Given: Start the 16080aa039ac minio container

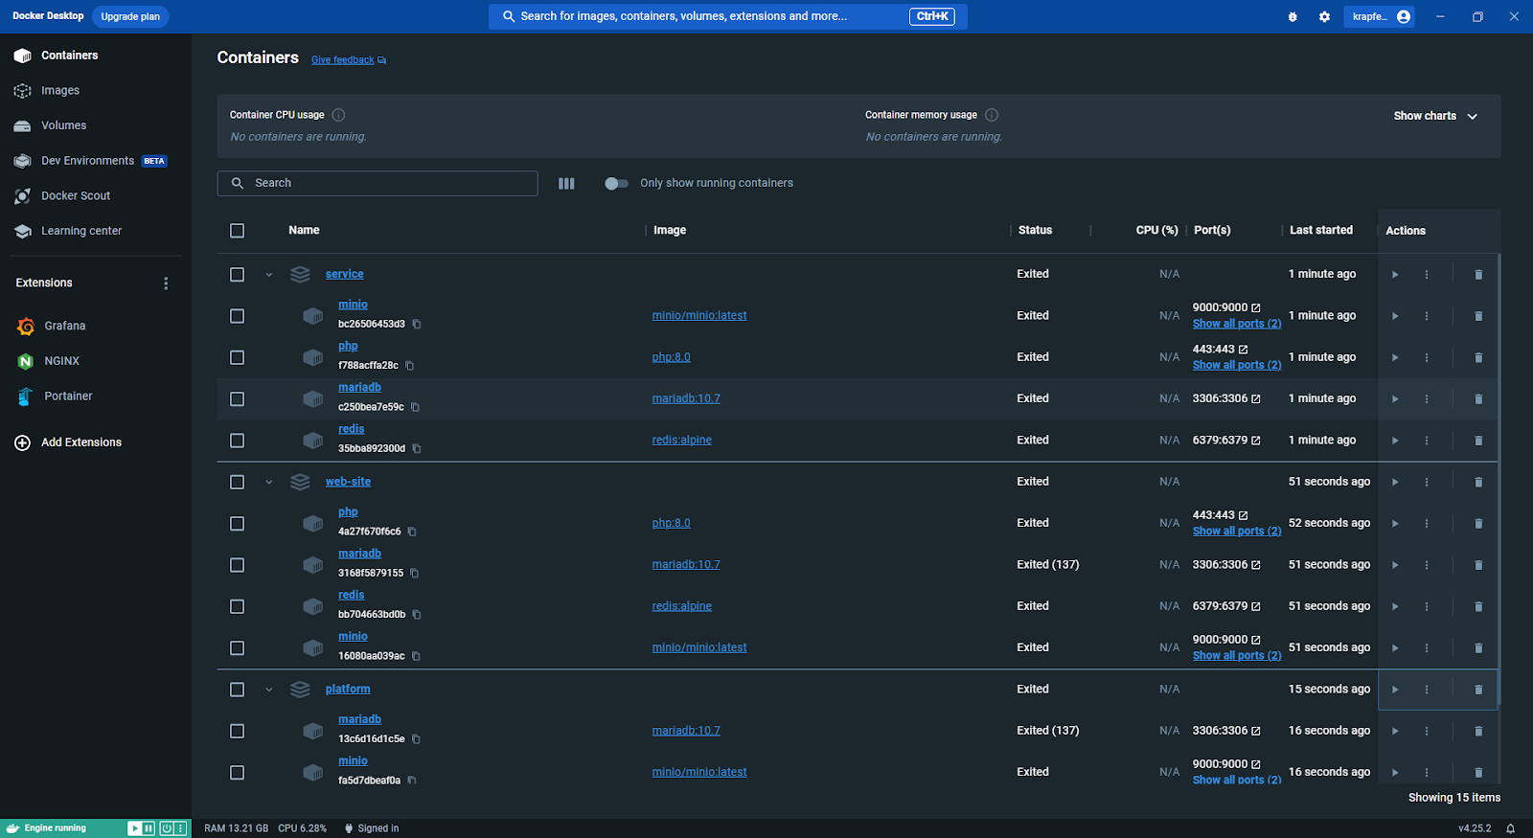Looking at the screenshot, I should click(1395, 648).
